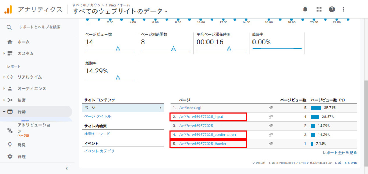The image size is (368, 174).
Task: Click the help question mark icon
Action: tap(332, 9)
